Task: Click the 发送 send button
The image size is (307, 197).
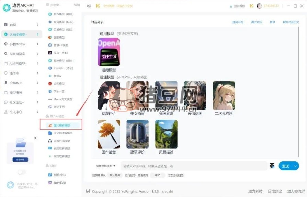Action: point(285,166)
